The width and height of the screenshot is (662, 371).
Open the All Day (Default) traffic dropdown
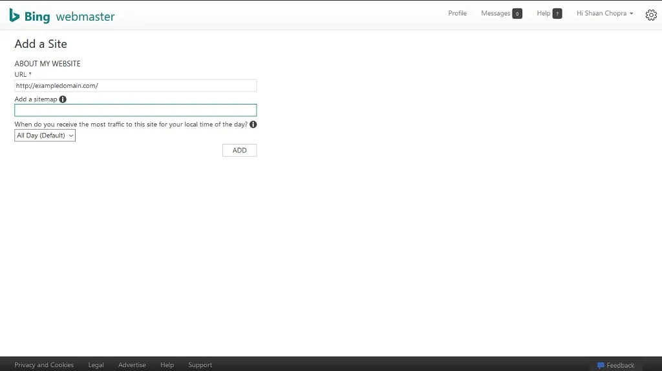tap(45, 135)
